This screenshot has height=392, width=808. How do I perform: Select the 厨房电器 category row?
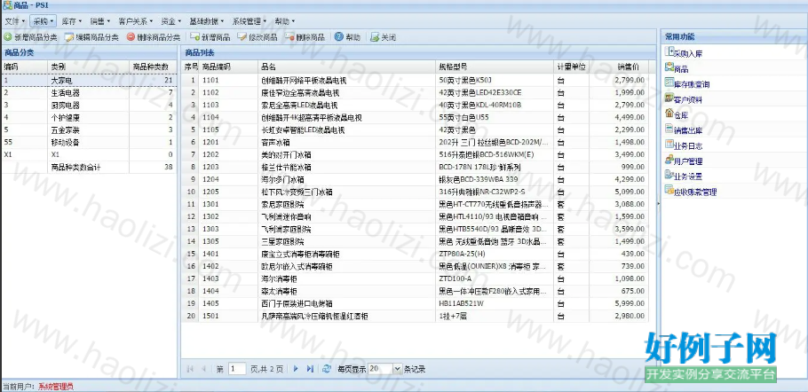click(x=89, y=106)
